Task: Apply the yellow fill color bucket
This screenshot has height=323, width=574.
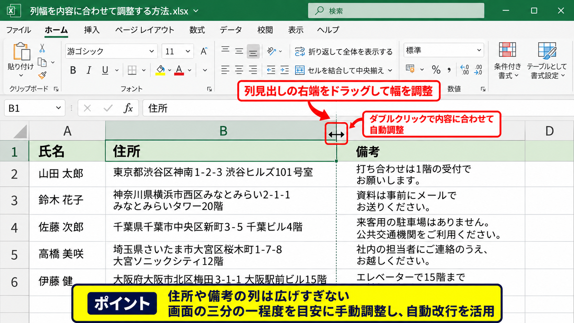Action: (160, 70)
